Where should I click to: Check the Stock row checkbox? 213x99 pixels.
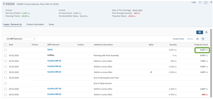(x=5, y=50)
